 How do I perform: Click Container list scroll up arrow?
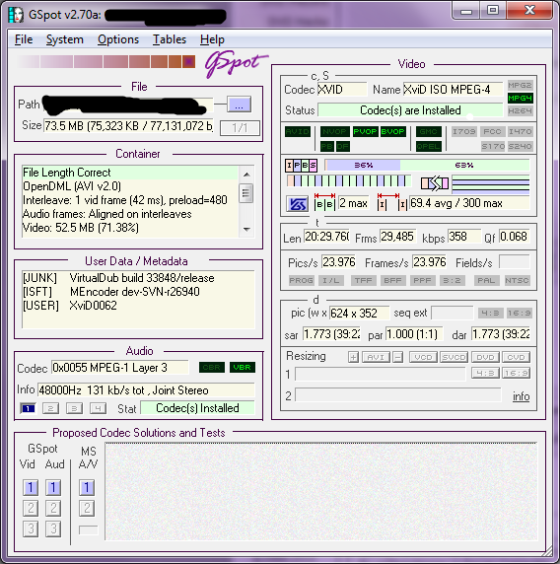[246, 175]
